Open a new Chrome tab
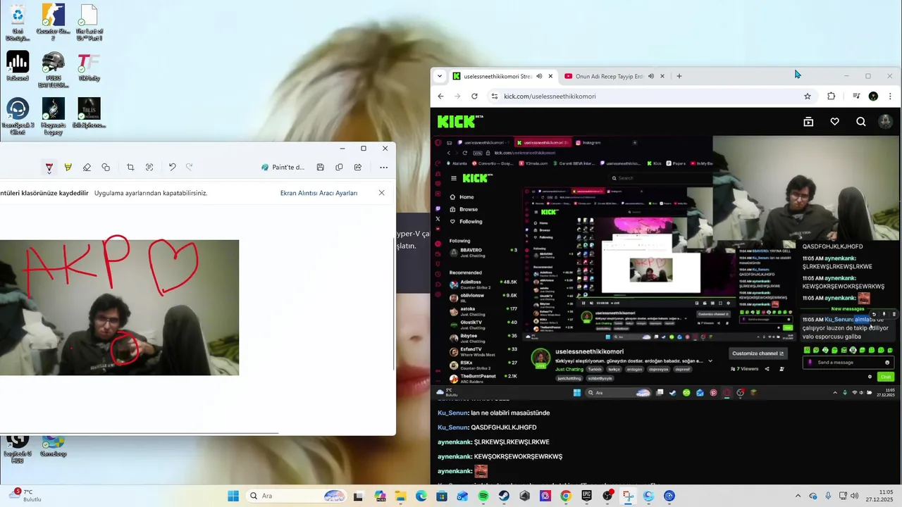 pyautogui.click(x=679, y=76)
